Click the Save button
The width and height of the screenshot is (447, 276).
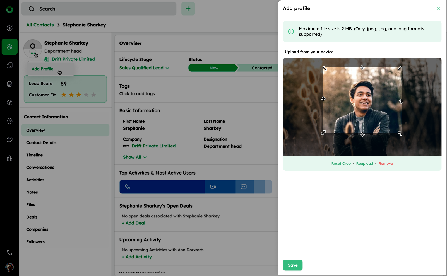[292, 265]
